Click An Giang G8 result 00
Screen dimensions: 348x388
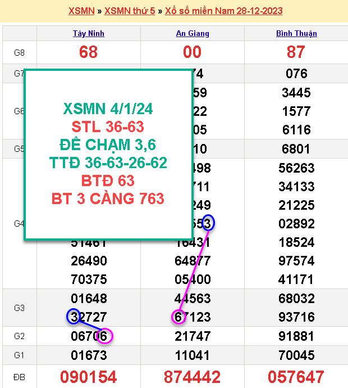193,52
